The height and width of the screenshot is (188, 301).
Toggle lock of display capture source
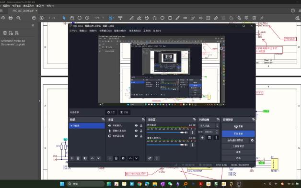[141, 136]
